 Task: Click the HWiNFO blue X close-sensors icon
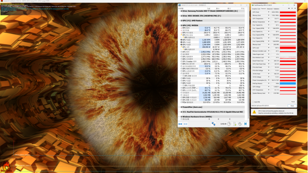pos(245,124)
